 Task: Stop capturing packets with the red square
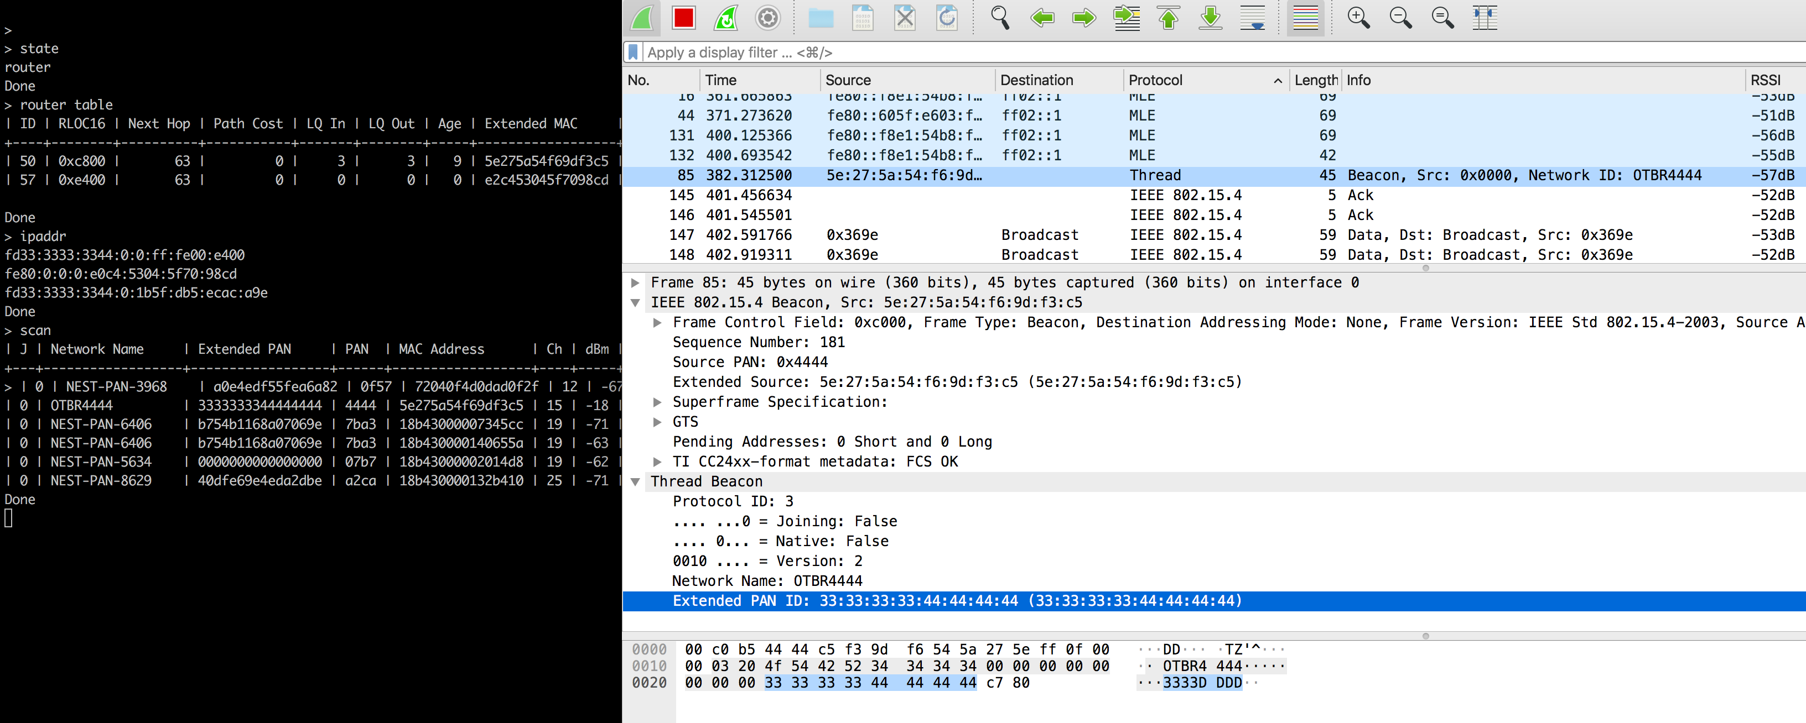click(683, 18)
